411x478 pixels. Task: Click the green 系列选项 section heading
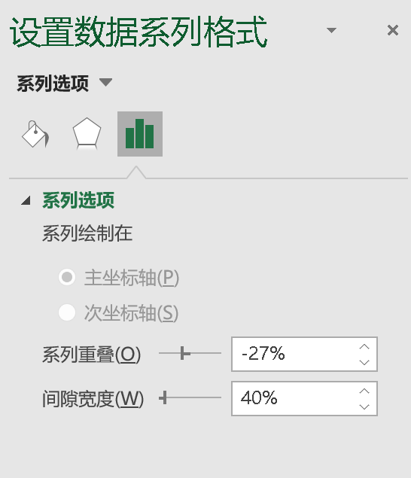78,200
